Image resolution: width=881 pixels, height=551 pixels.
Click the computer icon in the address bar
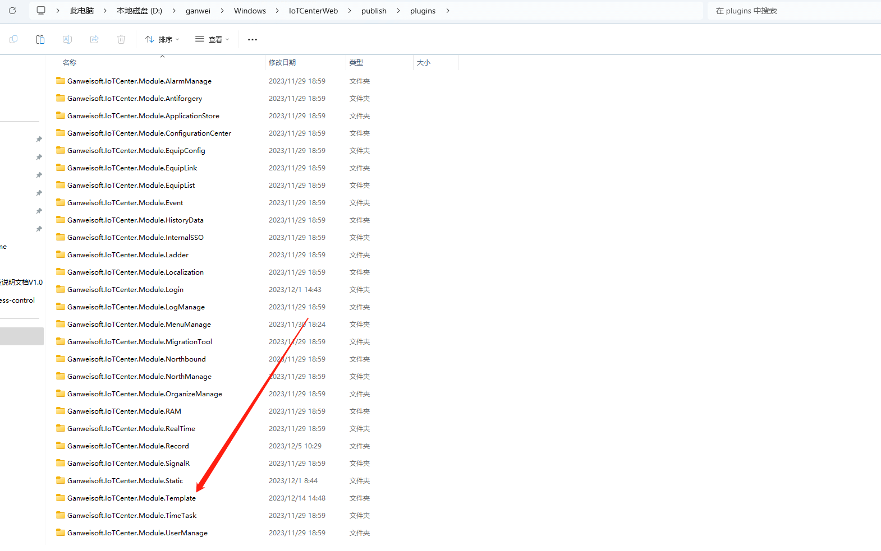[41, 11]
